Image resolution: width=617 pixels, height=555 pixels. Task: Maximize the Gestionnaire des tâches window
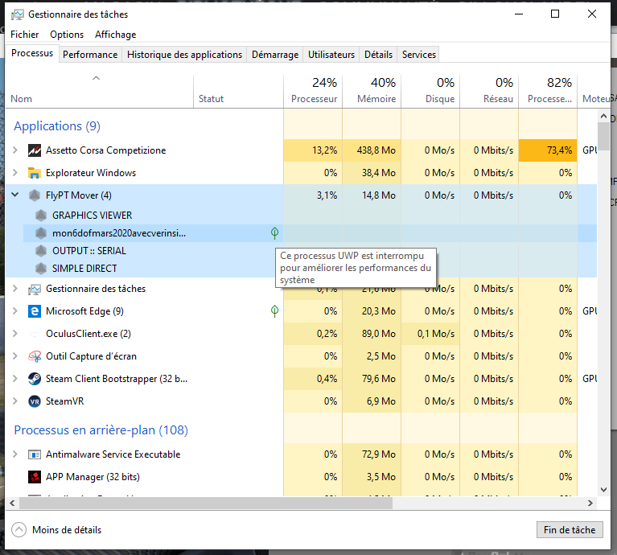555,14
